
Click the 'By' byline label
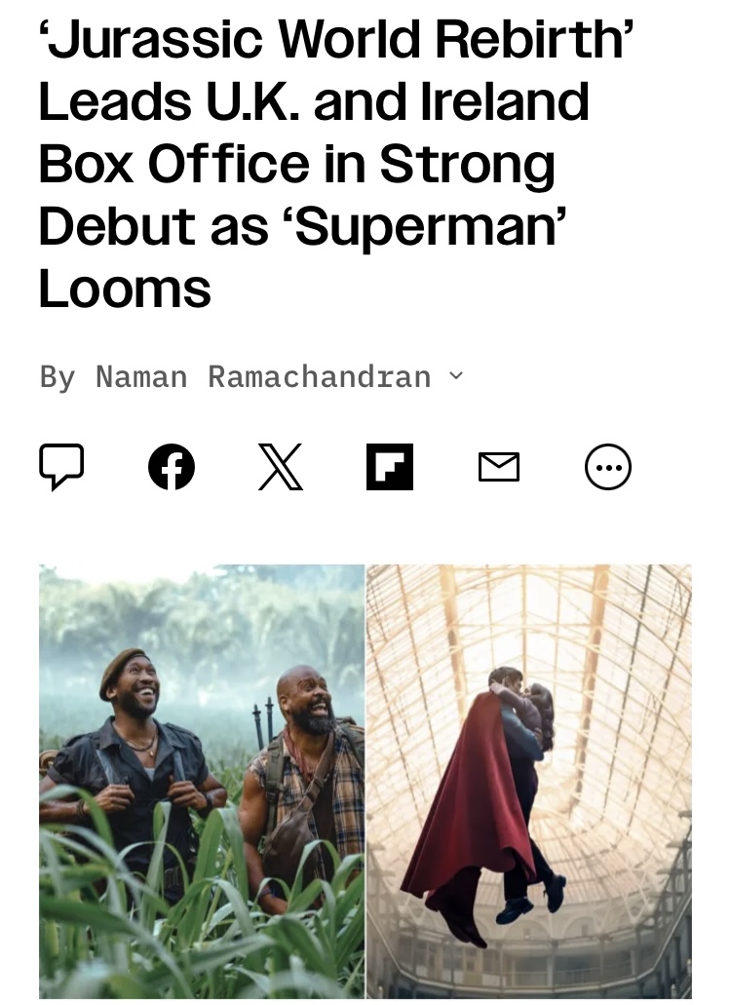[58, 377]
